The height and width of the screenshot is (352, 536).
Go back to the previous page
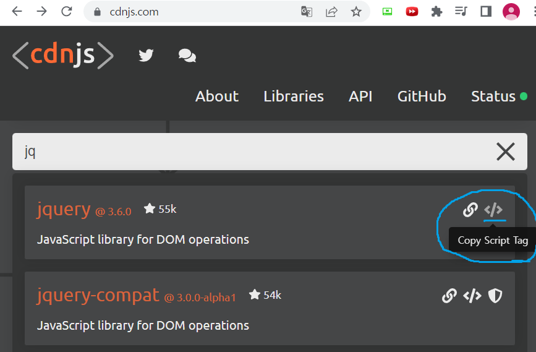tap(17, 12)
